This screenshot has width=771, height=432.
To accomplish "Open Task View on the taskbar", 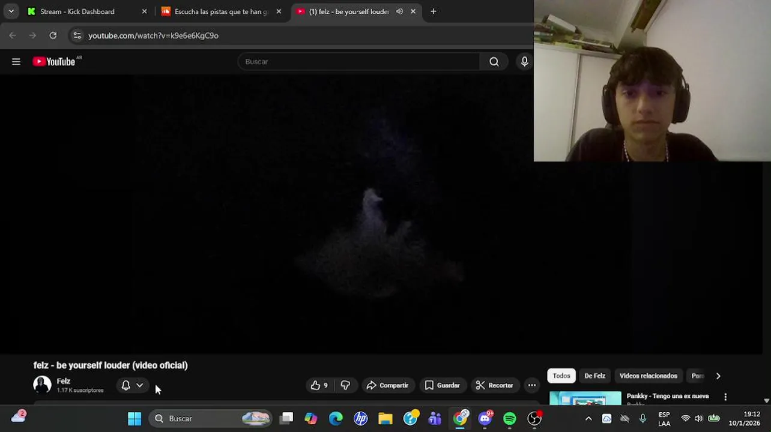I will point(286,418).
